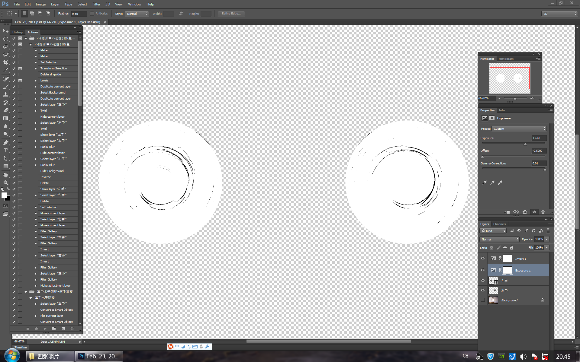
Task: Select the Horizontal Type tool
Action: (x=5, y=151)
